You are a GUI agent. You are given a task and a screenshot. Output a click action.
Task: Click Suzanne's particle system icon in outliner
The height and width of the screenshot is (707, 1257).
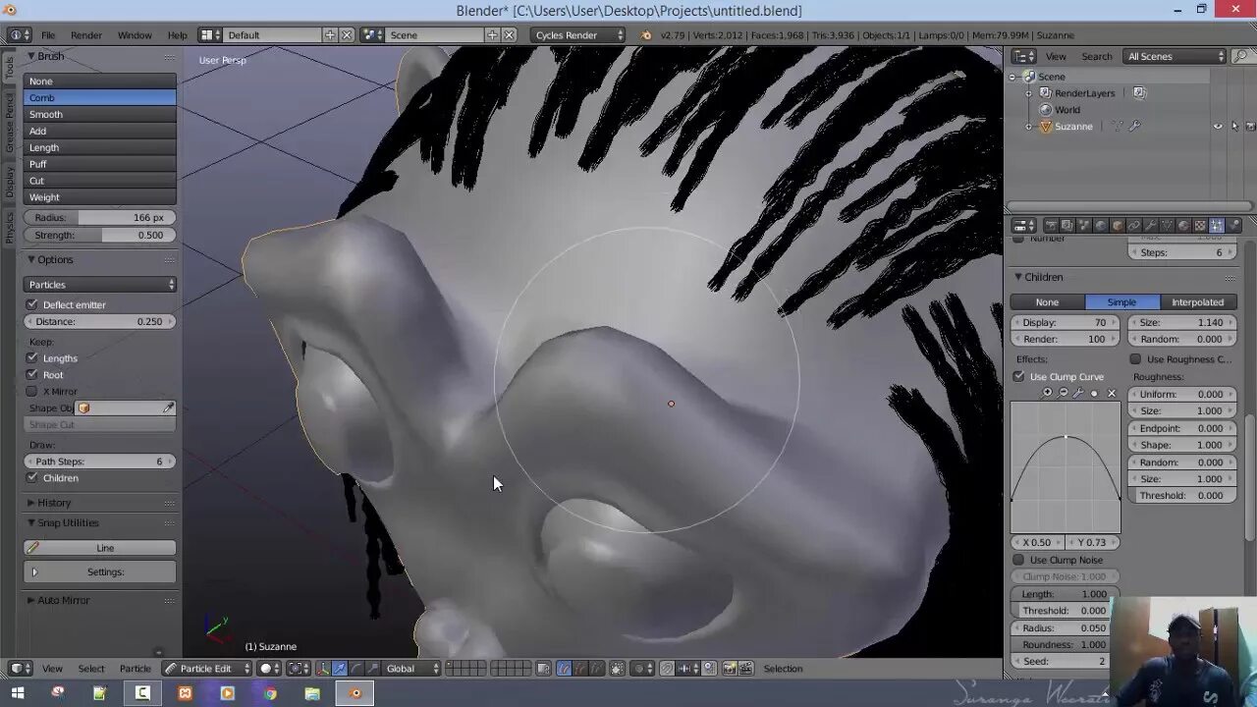point(1118,126)
